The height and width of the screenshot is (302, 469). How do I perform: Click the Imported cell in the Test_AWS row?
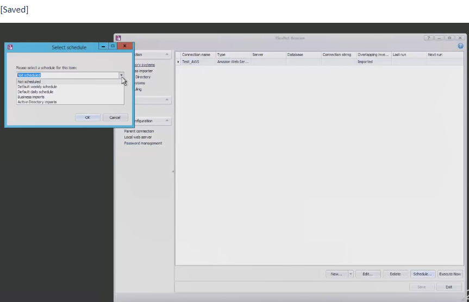[373, 62]
